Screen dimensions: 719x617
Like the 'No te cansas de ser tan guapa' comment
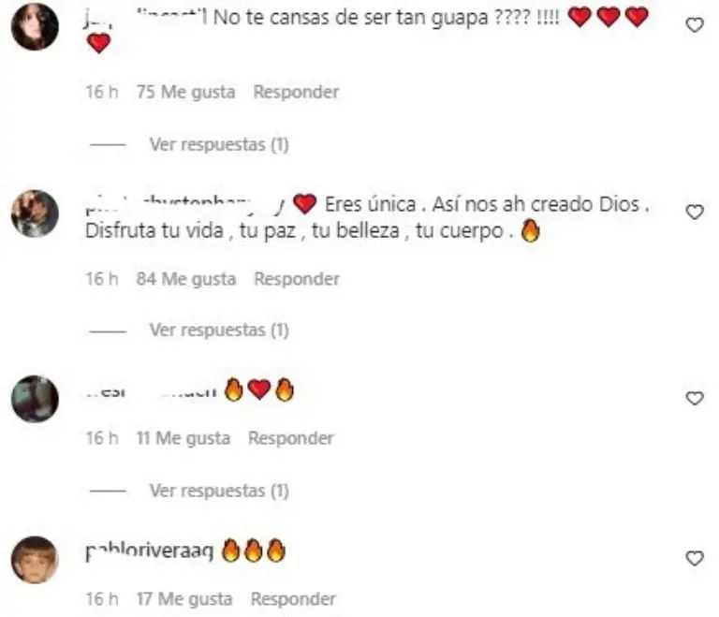[x=695, y=25]
